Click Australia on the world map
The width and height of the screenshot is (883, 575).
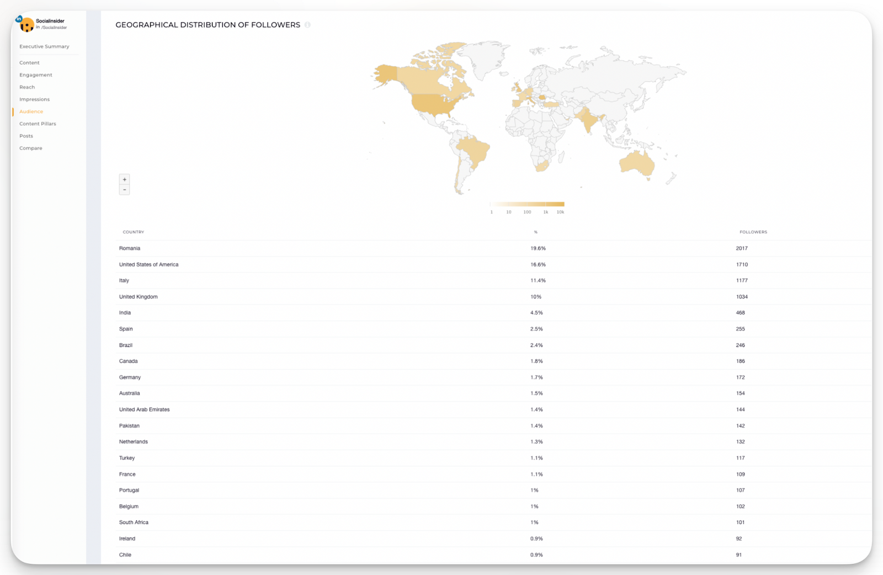(x=636, y=163)
